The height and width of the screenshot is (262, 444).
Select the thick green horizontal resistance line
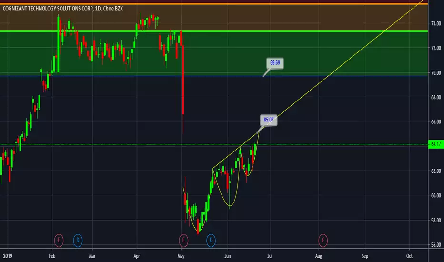click(214, 31)
